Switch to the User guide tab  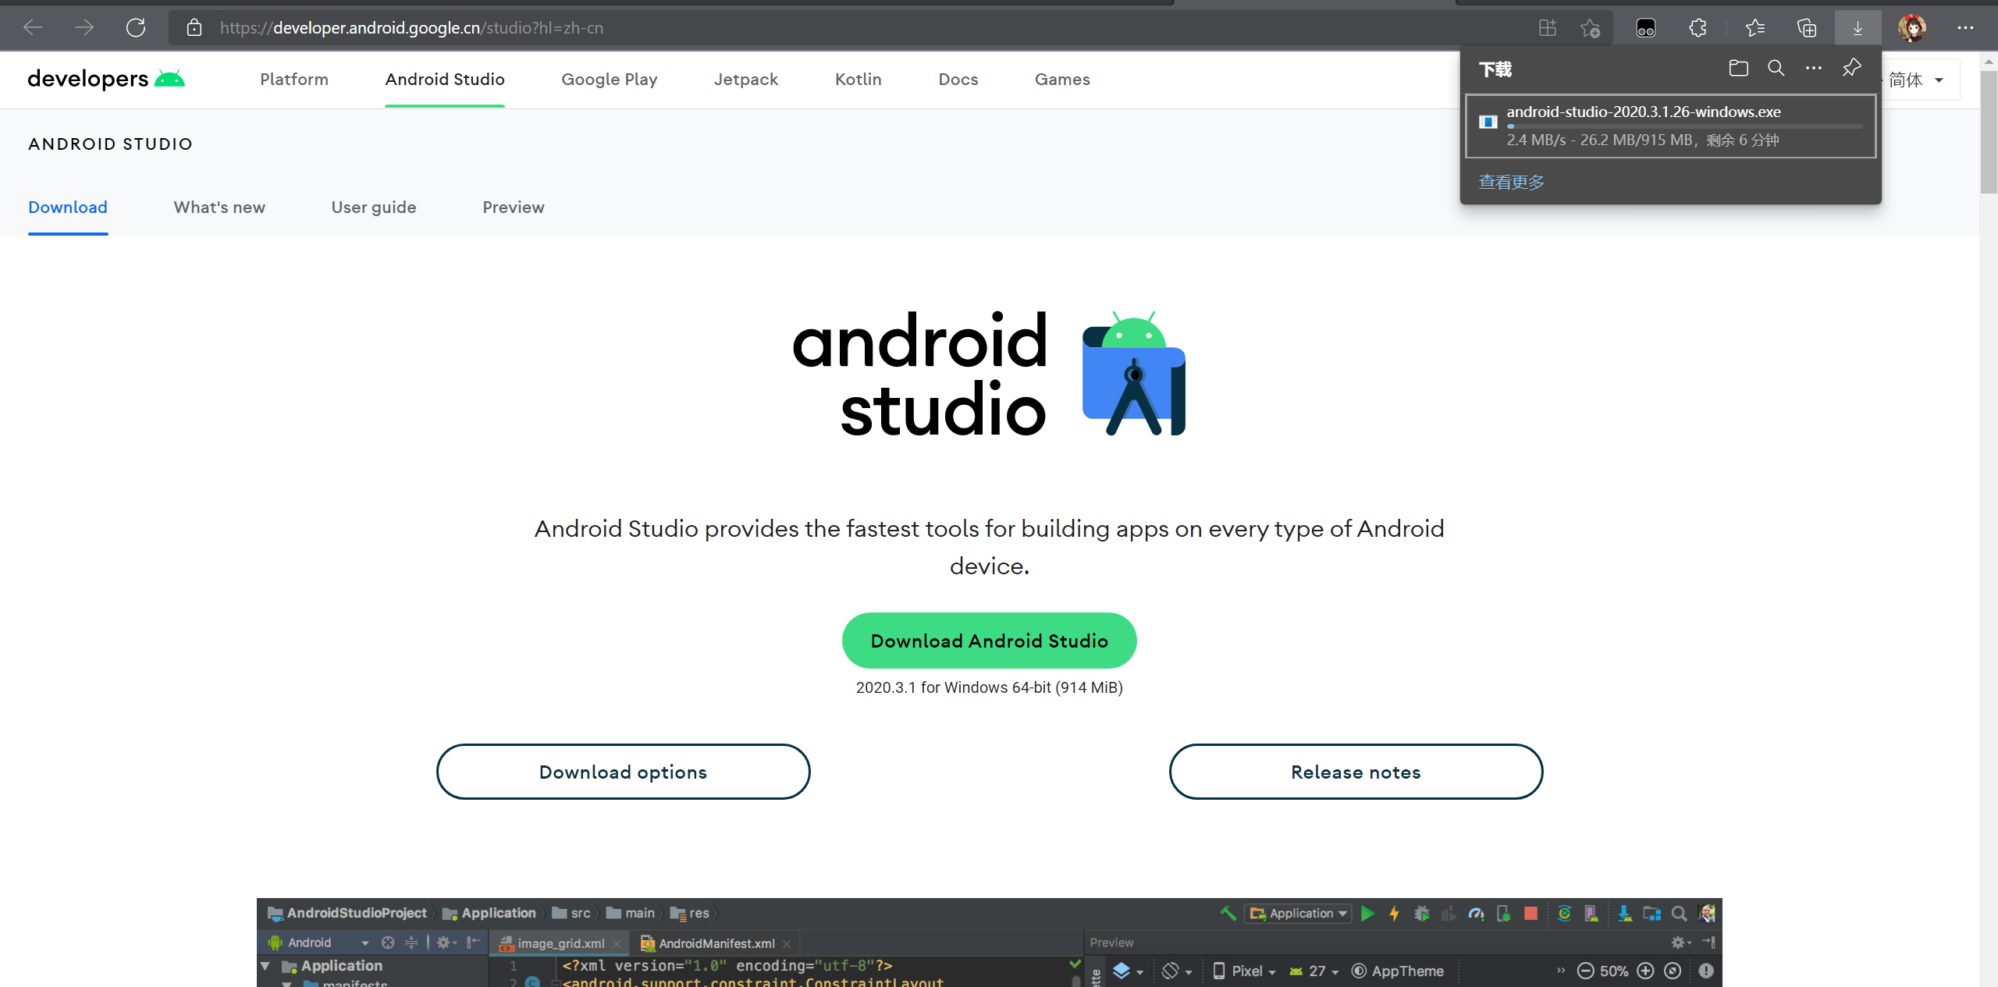click(374, 208)
